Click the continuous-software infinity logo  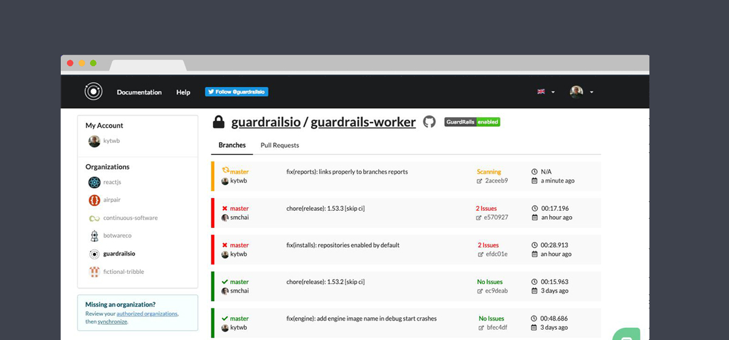(x=94, y=218)
